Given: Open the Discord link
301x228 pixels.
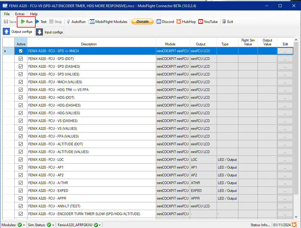Looking at the screenshot, I should click(165, 21).
